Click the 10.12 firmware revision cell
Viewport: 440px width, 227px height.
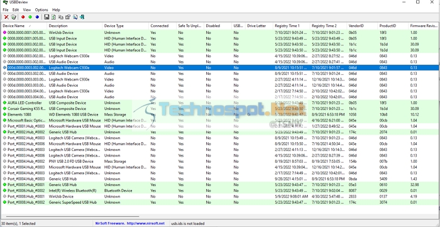[414, 114]
